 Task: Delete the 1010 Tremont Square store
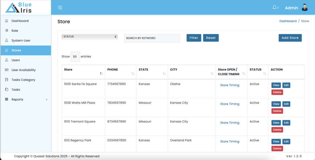click(x=277, y=130)
